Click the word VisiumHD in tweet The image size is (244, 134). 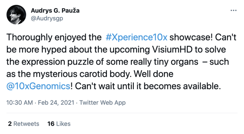click(x=172, y=49)
